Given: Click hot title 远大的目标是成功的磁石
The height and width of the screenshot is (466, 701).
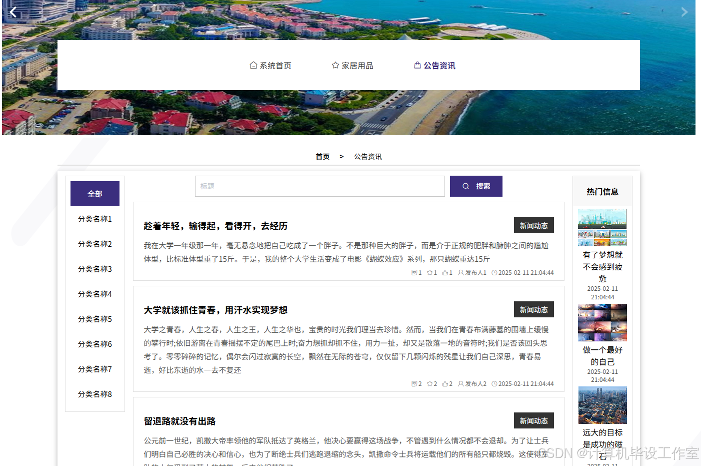Looking at the screenshot, I should (x=602, y=444).
